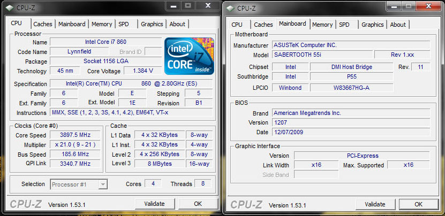The height and width of the screenshot is (216, 445).
Task: Switch to CPU tab in right CPU-Z window
Action: point(237,25)
